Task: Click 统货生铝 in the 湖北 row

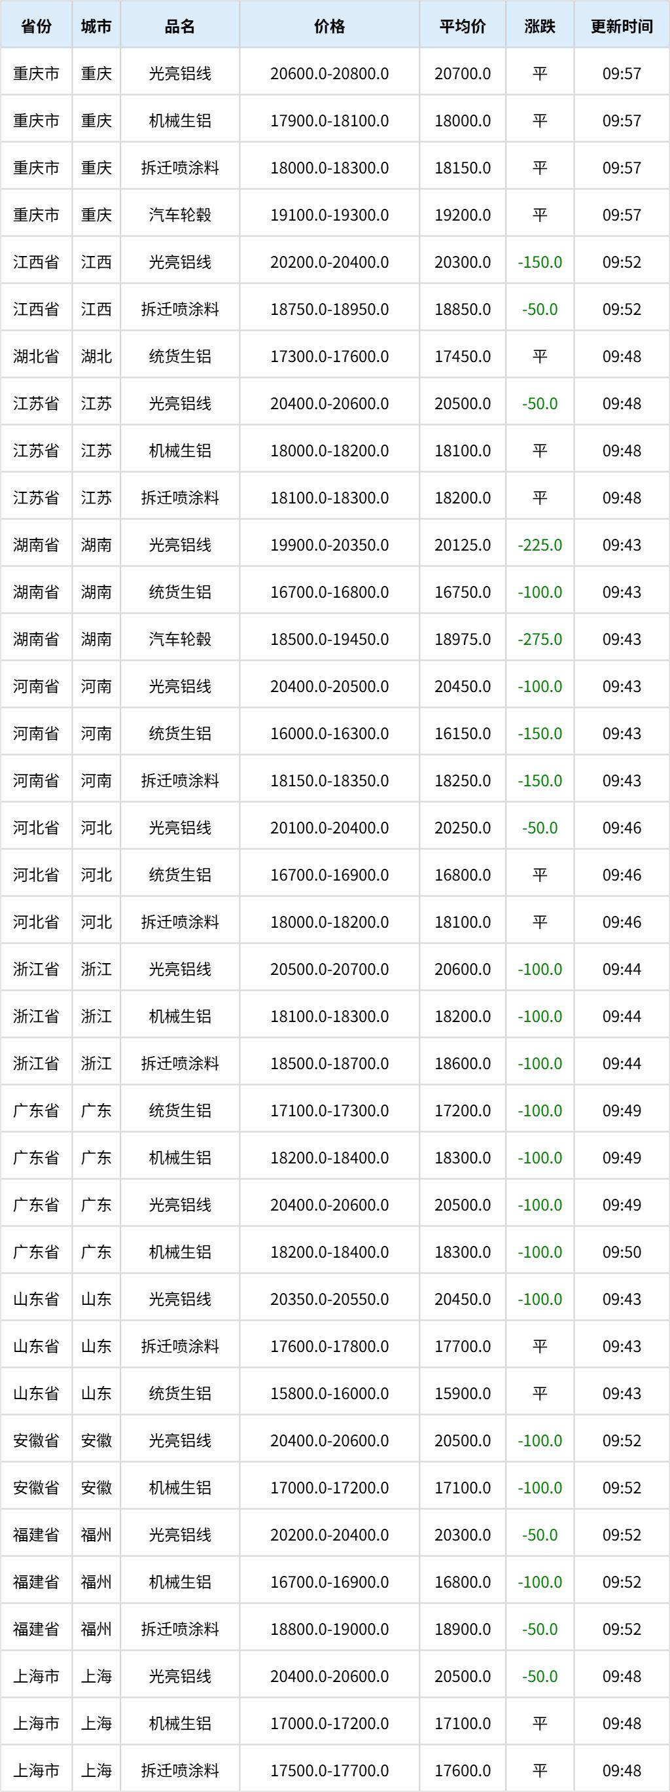Action: click(180, 356)
